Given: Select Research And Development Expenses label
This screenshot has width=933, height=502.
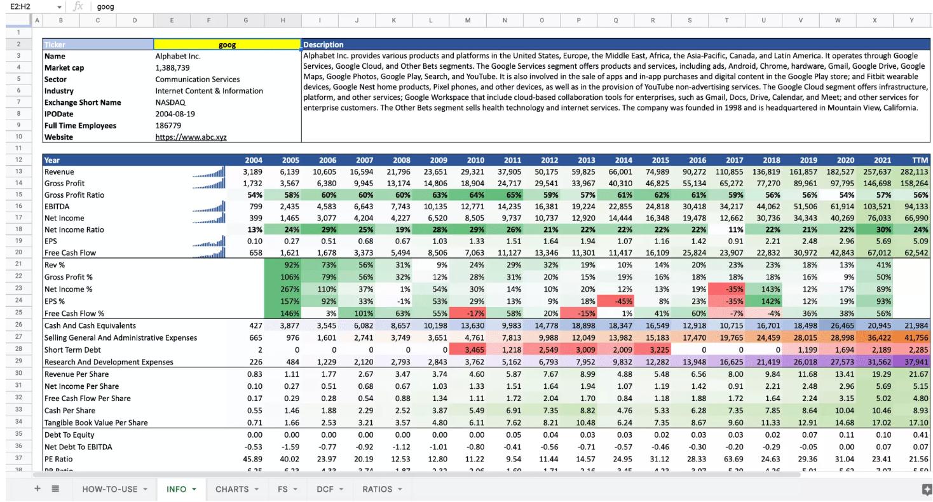Looking at the screenshot, I should click(x=109, y=362).
